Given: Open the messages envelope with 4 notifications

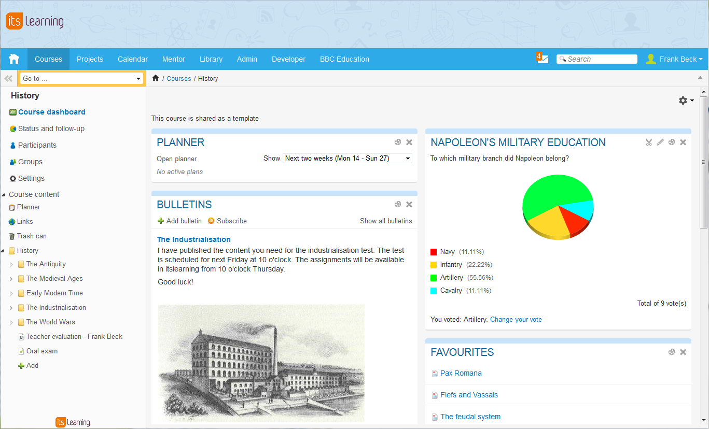Looking at the screenshot, I should click(x=543, y=59).
